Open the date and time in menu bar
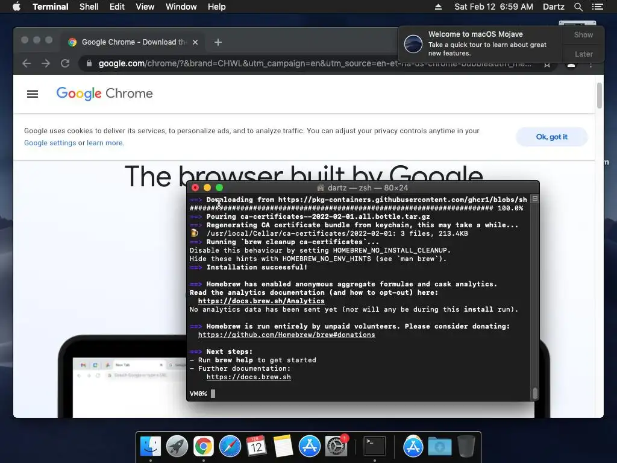Image resolution: width=617 pixels, height=463 pixels. point(493,7)
